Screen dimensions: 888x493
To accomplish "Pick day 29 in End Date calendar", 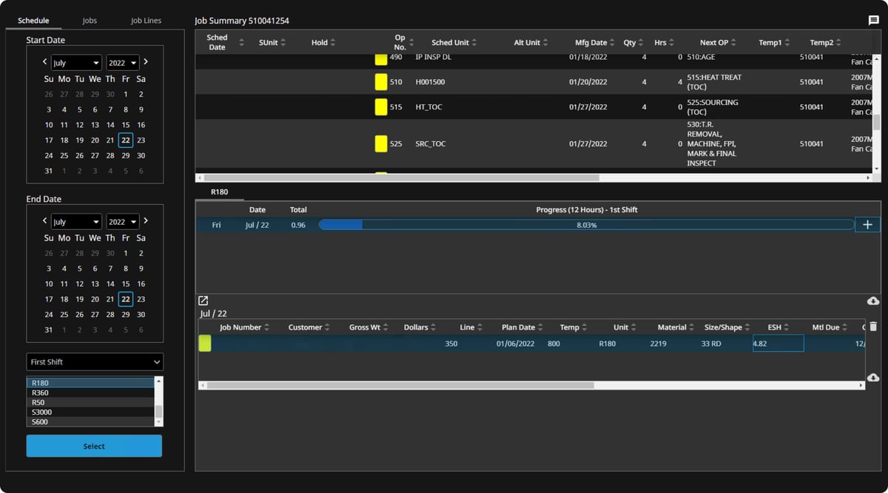I will (x=126, y=315).
